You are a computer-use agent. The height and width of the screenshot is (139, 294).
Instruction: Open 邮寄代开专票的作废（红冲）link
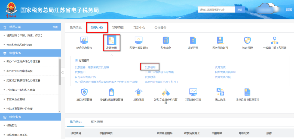coord(162,82)
